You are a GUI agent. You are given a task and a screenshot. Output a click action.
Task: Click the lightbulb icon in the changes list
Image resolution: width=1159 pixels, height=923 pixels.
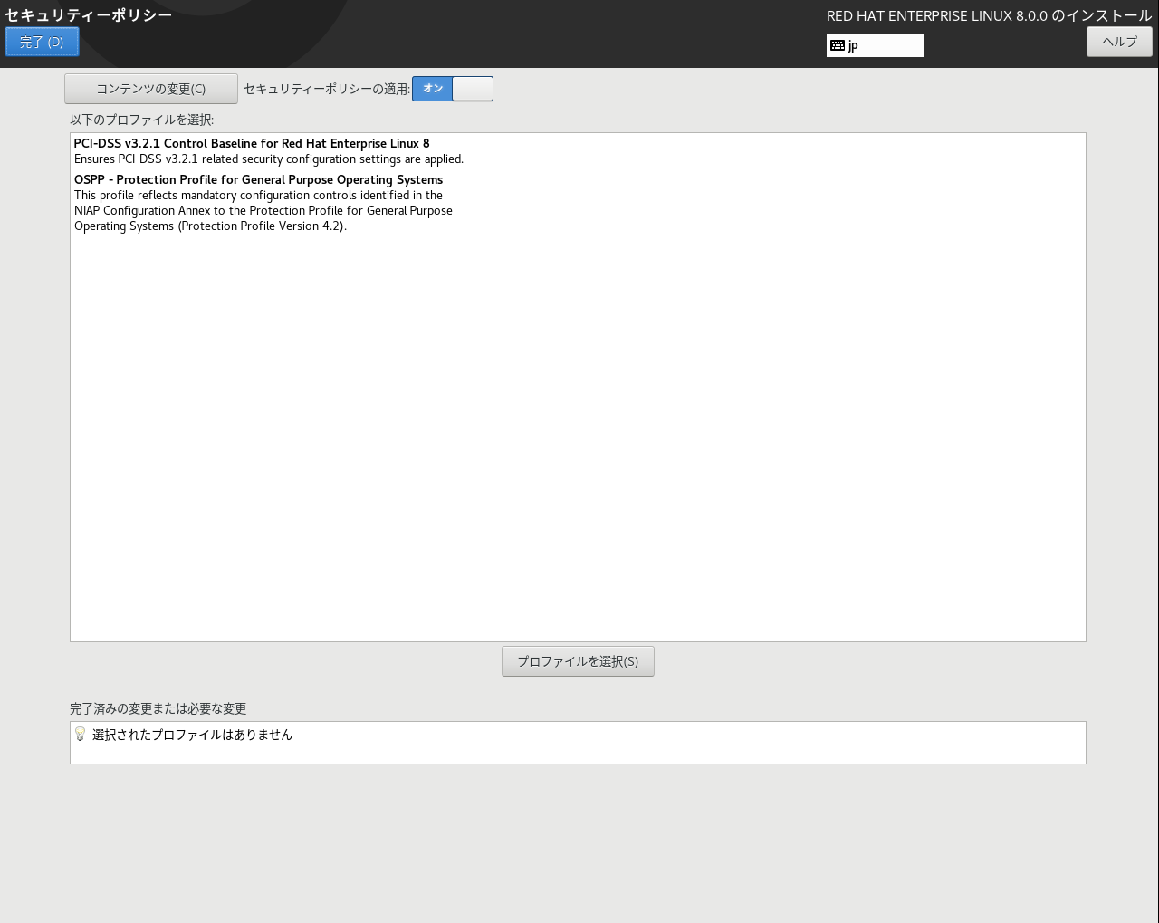coord(80,734)
